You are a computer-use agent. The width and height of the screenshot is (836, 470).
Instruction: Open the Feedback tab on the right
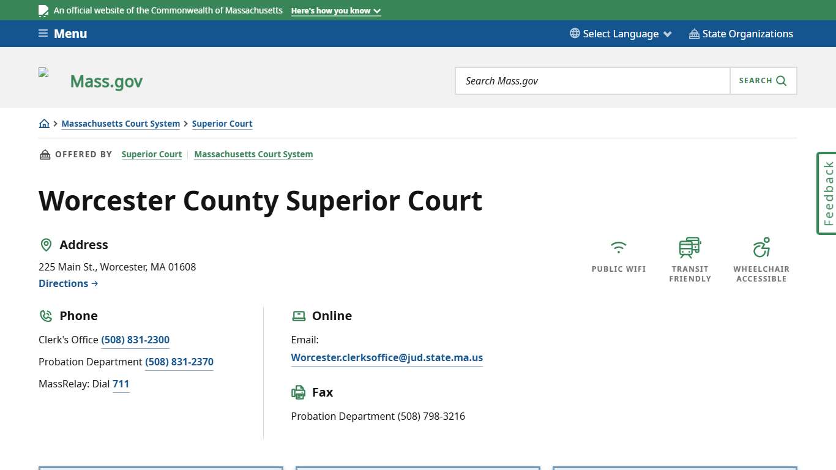[x=826, y=193]
